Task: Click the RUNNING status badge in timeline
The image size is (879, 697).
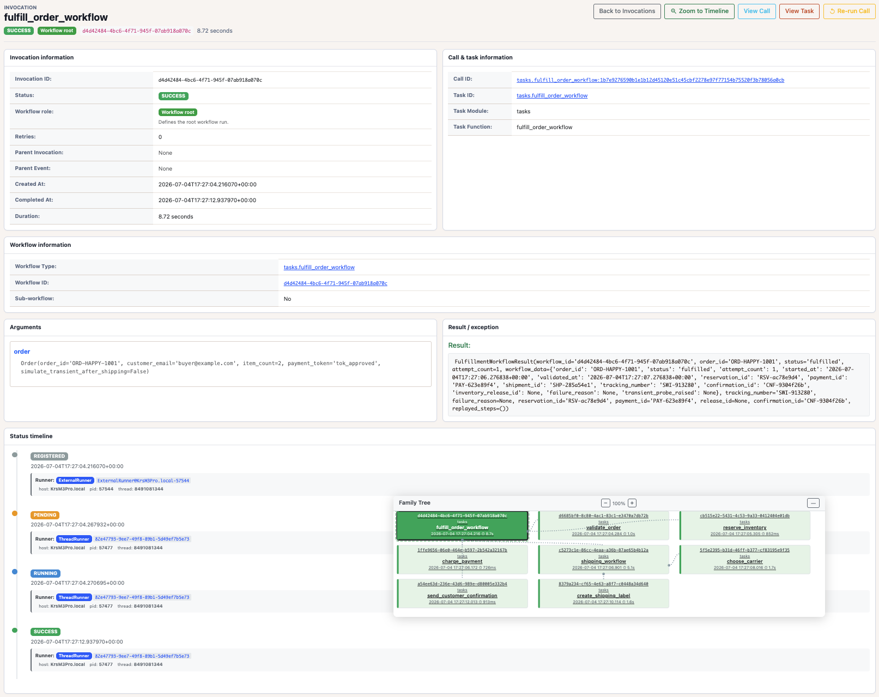Action: [45, 573]
